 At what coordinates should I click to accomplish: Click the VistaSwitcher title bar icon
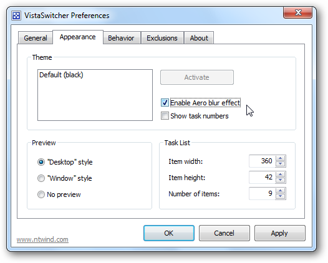pyautogui.click(x=16, y=16)
